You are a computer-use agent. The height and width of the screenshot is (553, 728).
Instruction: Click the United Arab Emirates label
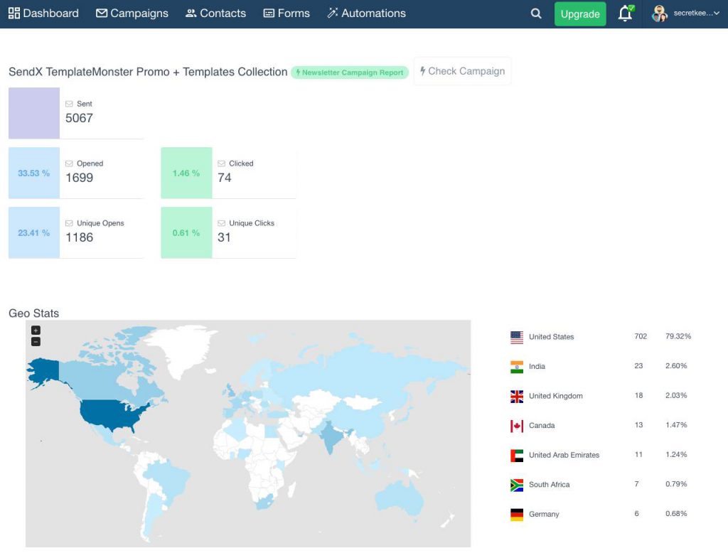[564, 455]
